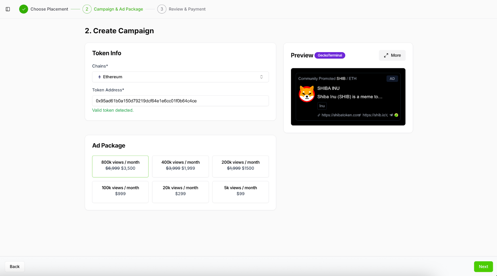The width and height of the screenshot is (497, 276).
Task: Click the step 3 circle icon
Action: 162,9
